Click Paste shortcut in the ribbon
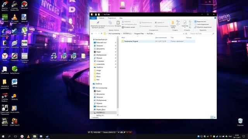248x139 pixels. pyautogui.click(x=128, y=27)
